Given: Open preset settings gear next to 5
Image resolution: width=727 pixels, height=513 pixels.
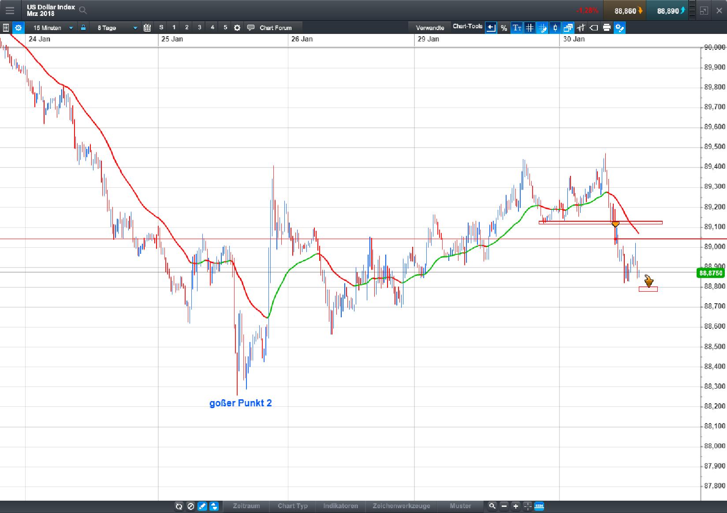Looking at the screenshot, I should click(x=237, y=28).
